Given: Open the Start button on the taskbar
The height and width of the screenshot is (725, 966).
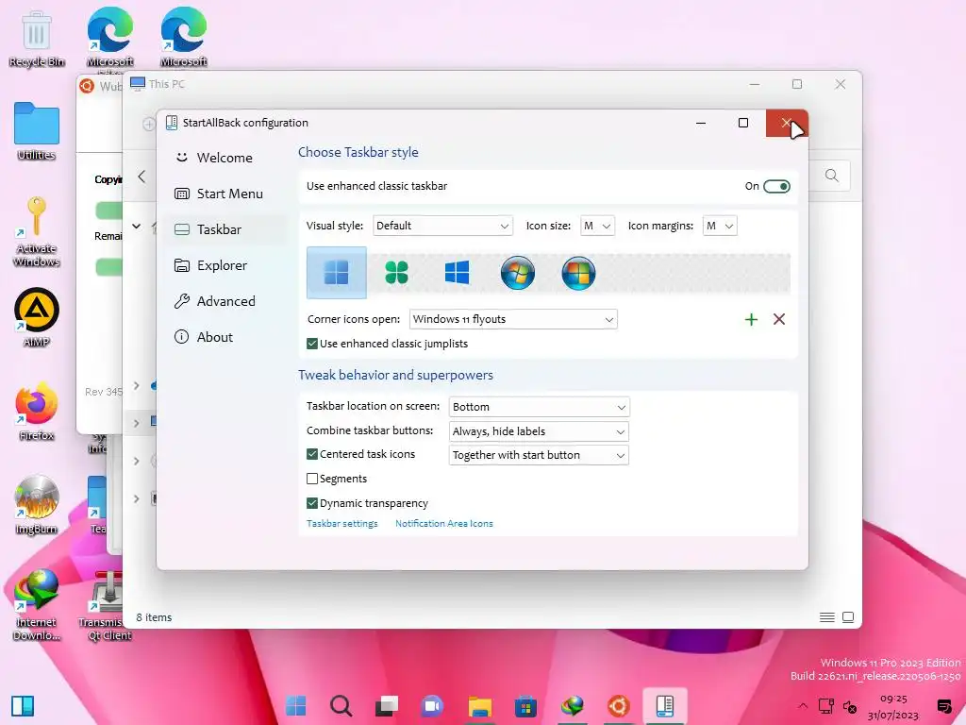Looking at the screenshot, I should (295, 705).
